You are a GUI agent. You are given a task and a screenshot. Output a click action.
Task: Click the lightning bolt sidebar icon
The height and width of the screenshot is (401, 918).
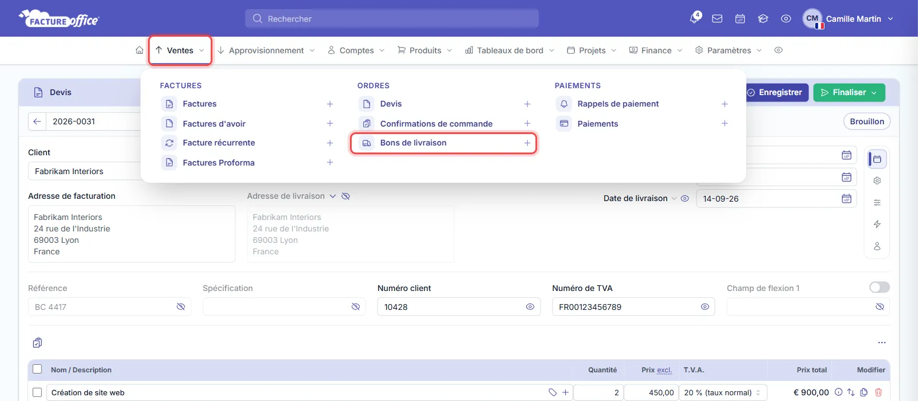pos(877,224)
